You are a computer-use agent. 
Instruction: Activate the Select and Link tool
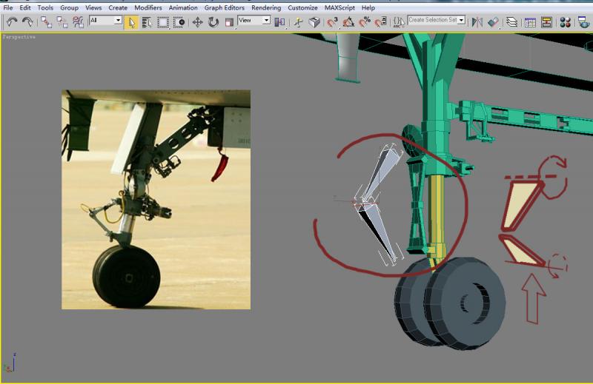tap(47, 22)
